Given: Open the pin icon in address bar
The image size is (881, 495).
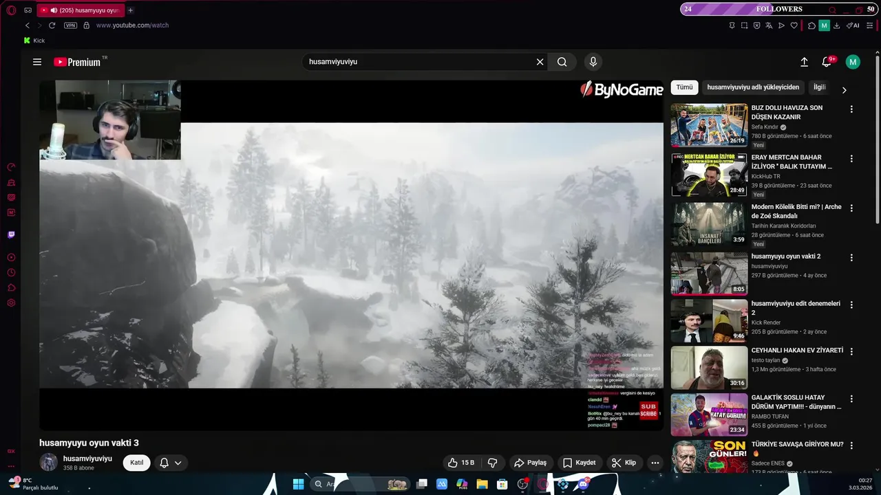Looking at the screenshot, I should [x=732, y=25].
